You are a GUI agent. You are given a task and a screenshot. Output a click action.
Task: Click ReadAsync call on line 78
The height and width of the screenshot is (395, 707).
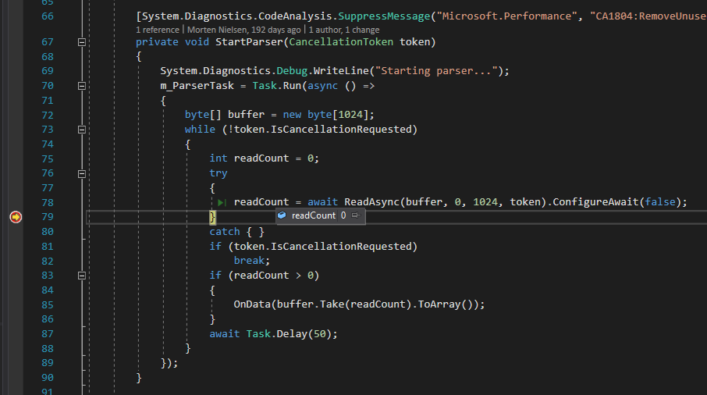(372, 202)
